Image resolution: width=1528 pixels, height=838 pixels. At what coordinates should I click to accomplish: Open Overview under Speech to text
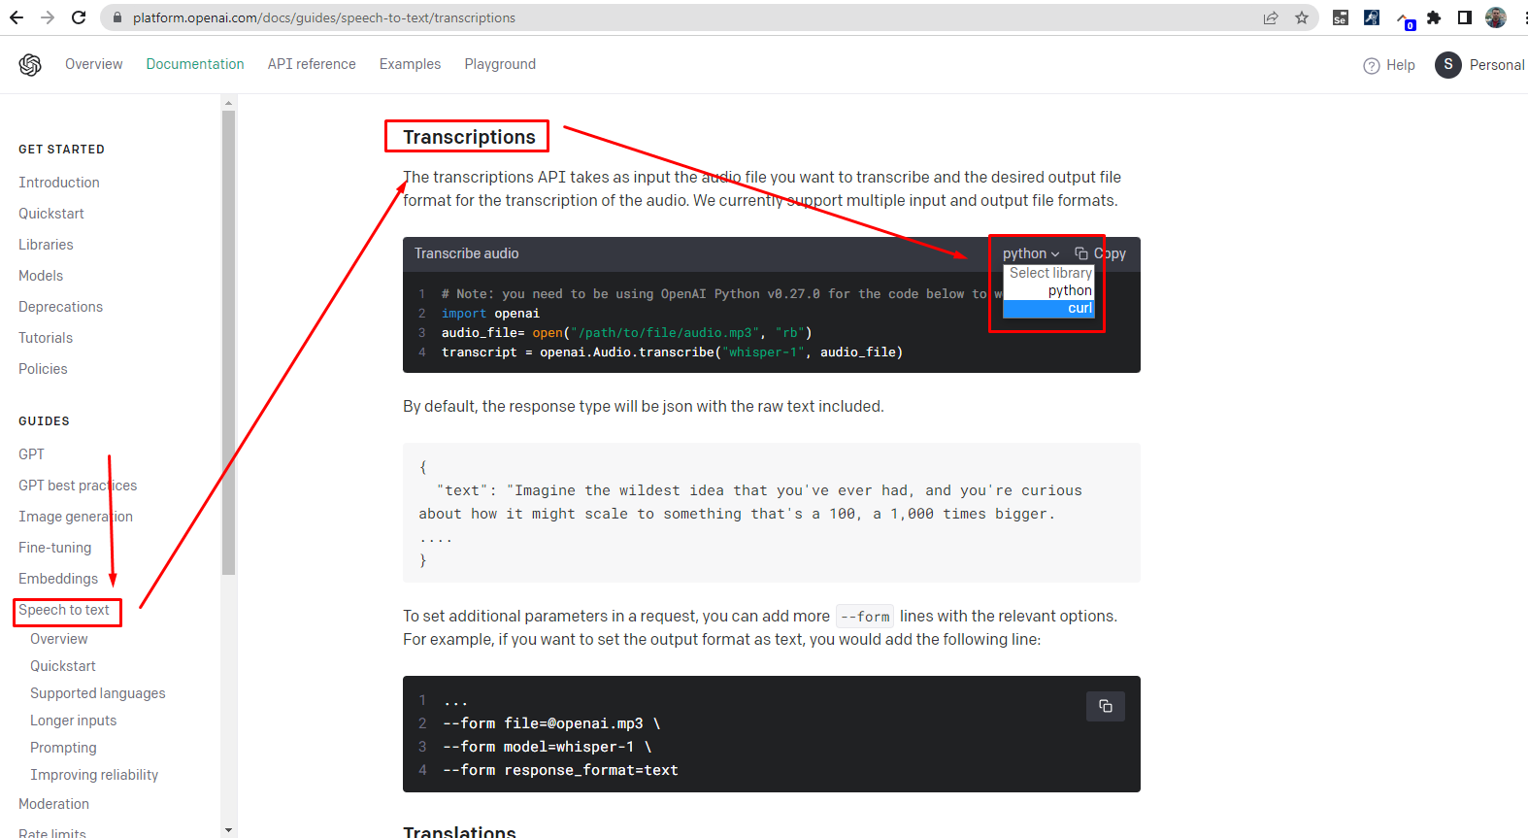59,639
